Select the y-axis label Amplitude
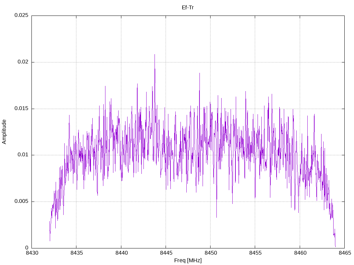This screenshot has width=354, height=265. point(4,132)
